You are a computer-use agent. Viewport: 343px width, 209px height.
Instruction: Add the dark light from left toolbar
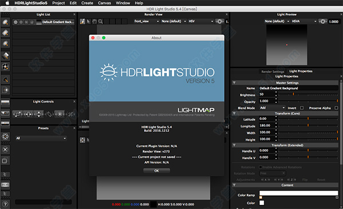(x=5, y=79)
